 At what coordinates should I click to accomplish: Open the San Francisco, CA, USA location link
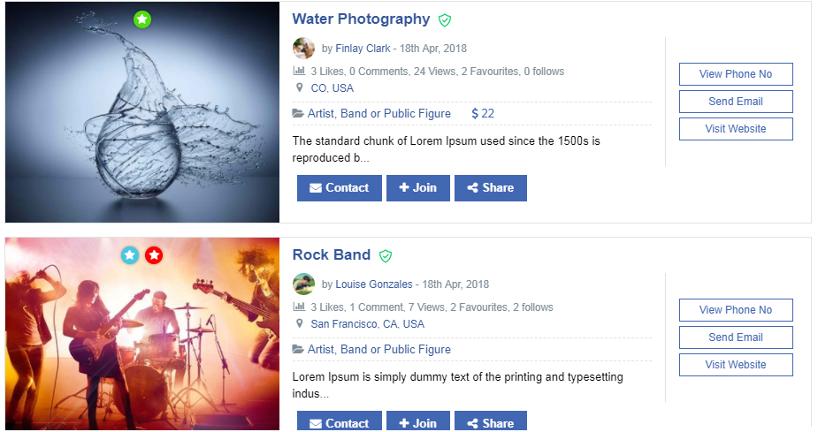click(x=367, y=324)
